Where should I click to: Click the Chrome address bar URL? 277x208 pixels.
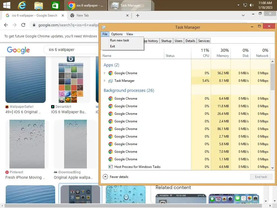[68, 25]
